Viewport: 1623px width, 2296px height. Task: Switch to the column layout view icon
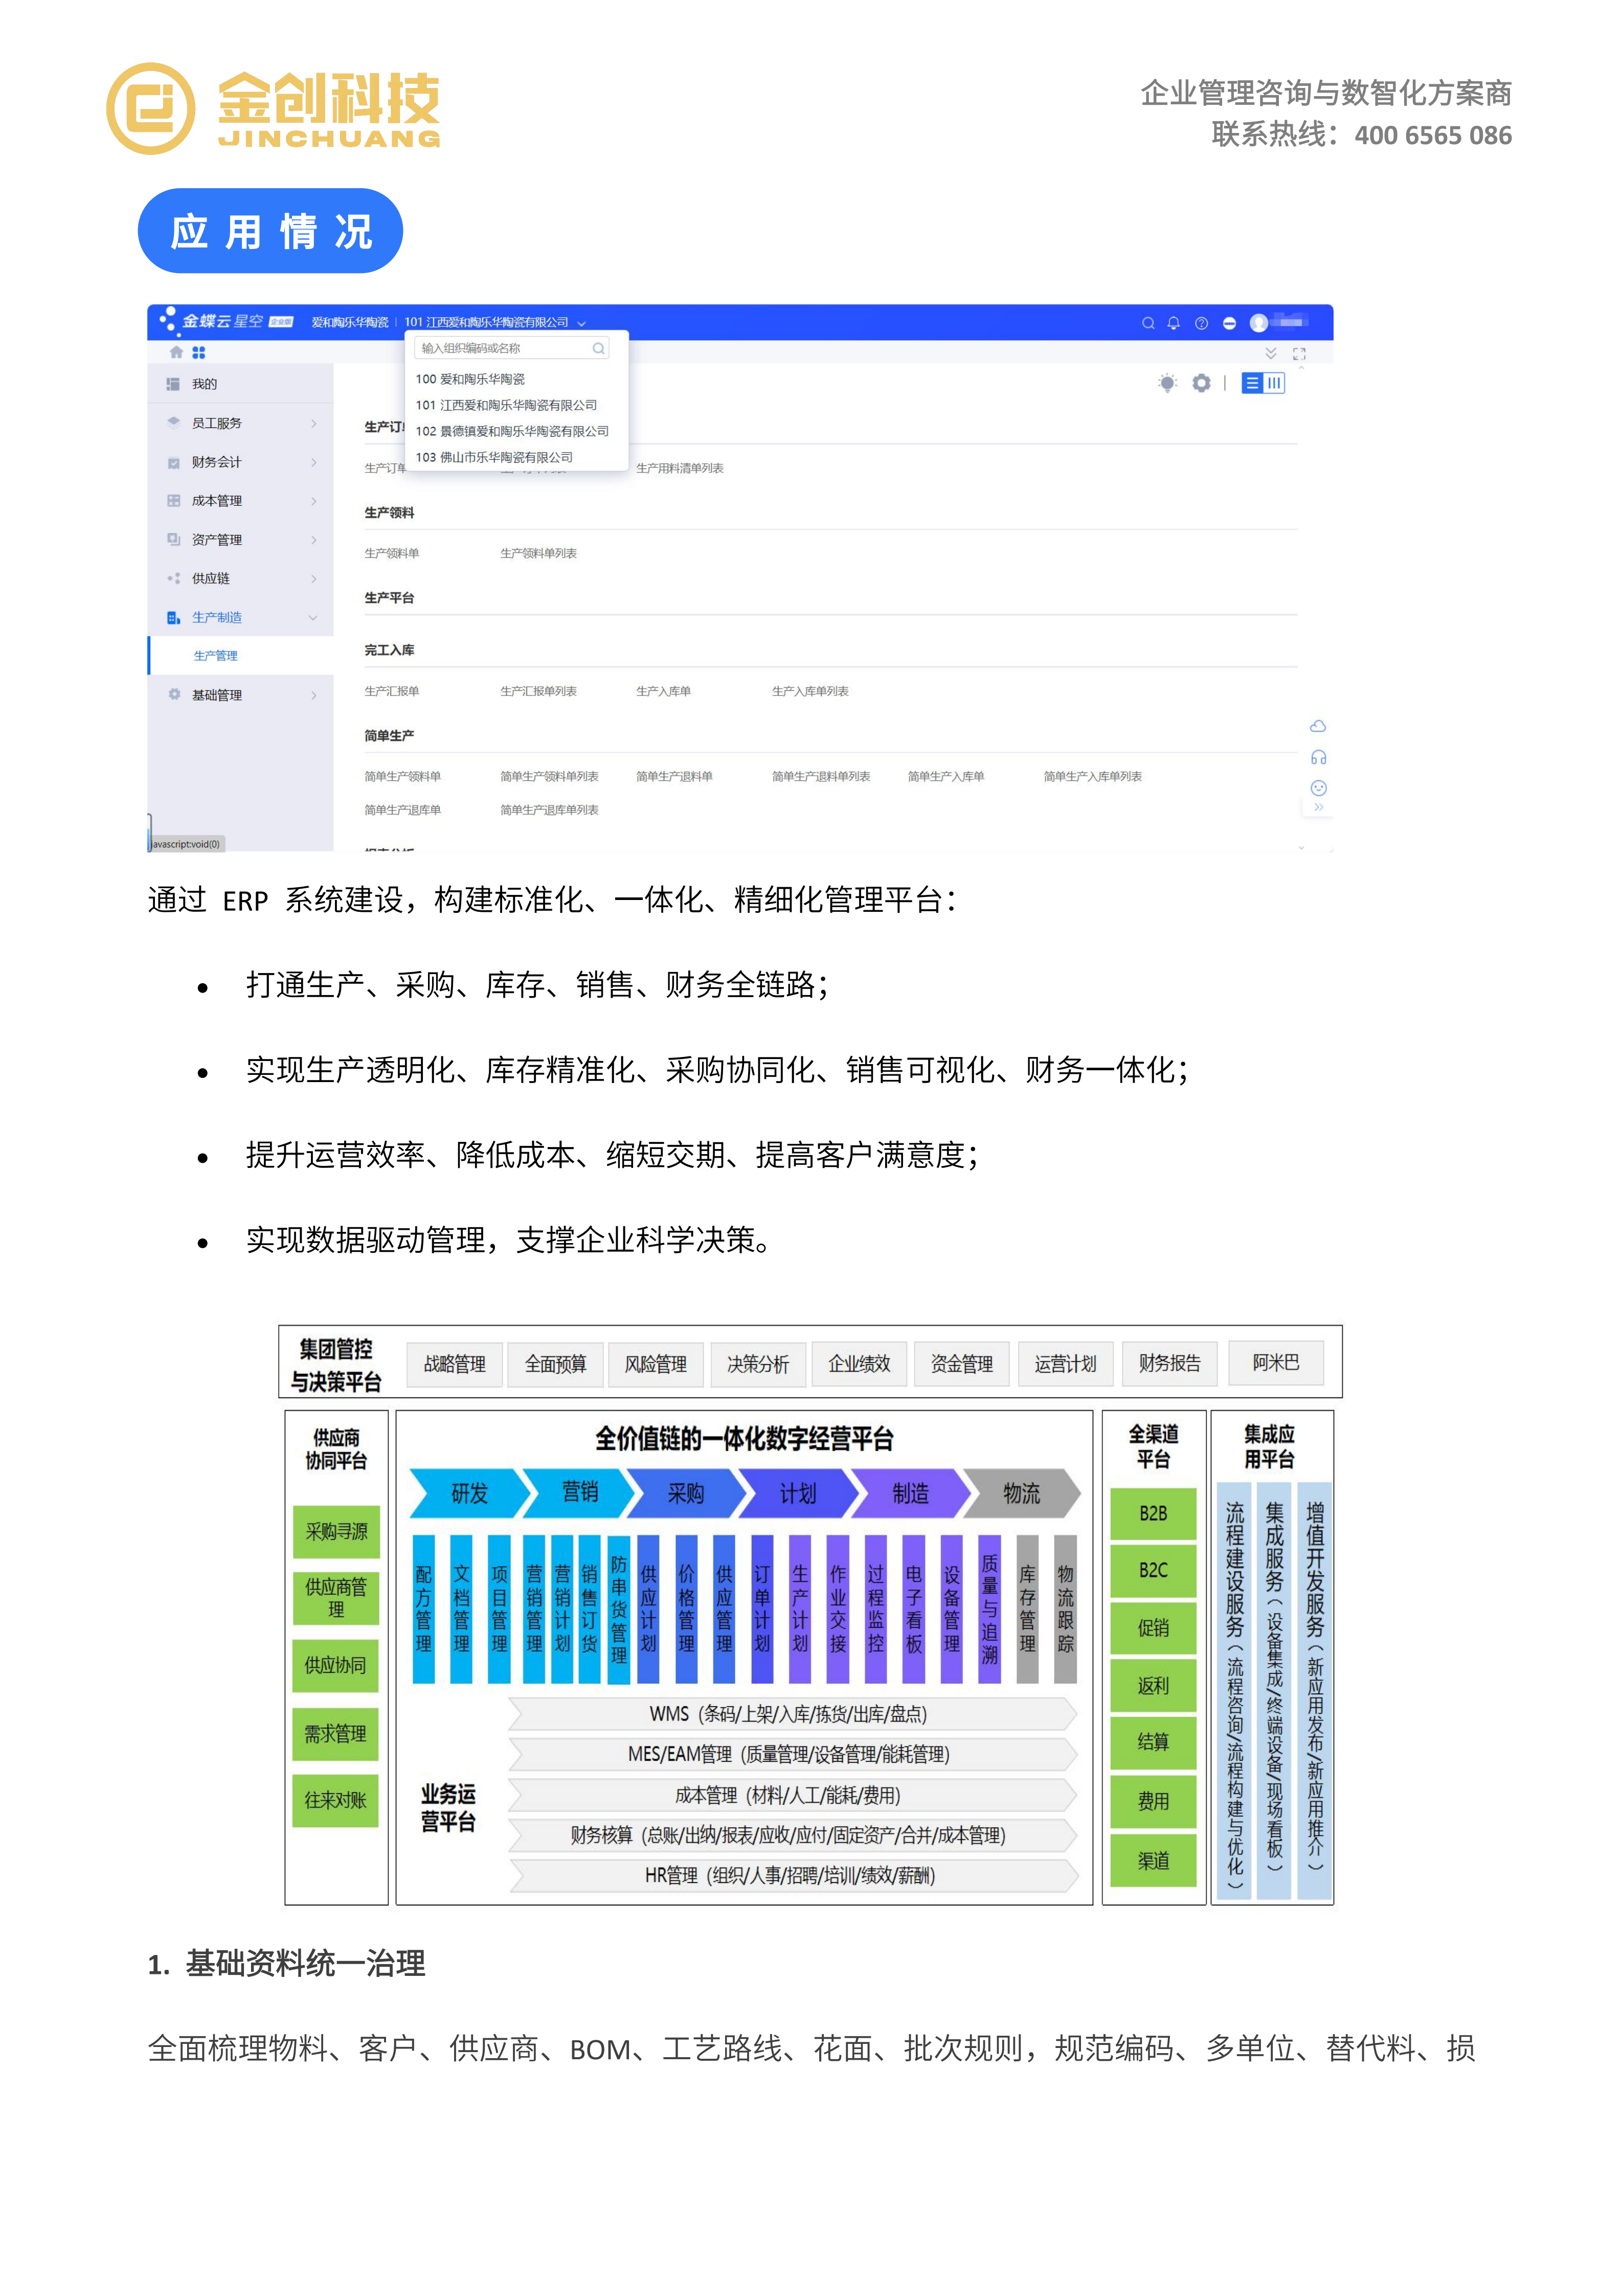[1274, 383]
